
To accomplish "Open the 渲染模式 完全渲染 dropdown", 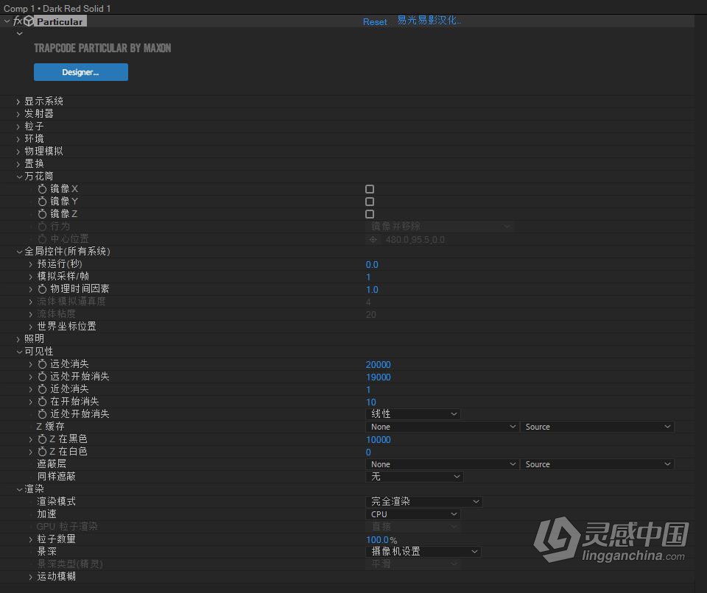I will (424, 502).
